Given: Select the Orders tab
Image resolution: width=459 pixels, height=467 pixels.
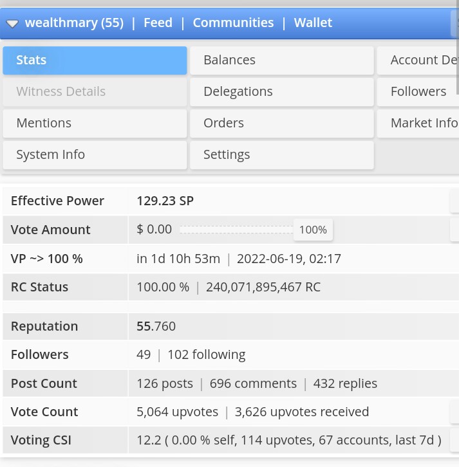Looking at the screenshot, I should pyautogui.click(x=282, y=124).
